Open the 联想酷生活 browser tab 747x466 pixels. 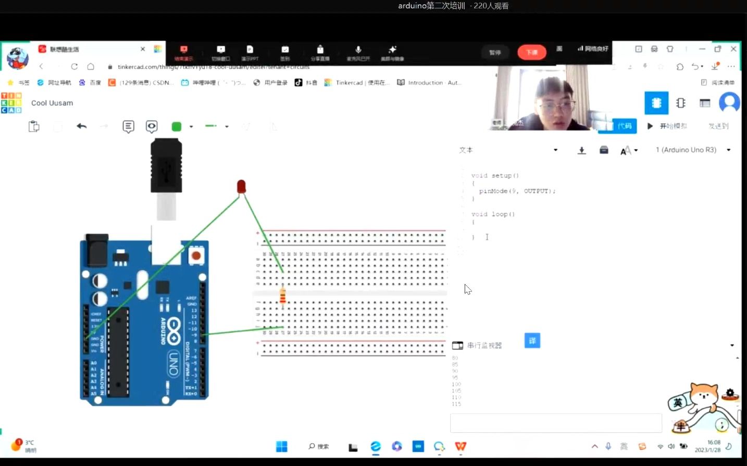coord(78,48)
